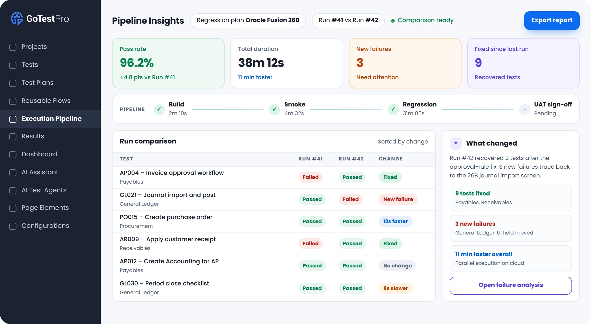Image resolution: width=591 pixels, height=324 pixels.
Task: Click the AI Test Agents sidebar icon
Action: 13,191
